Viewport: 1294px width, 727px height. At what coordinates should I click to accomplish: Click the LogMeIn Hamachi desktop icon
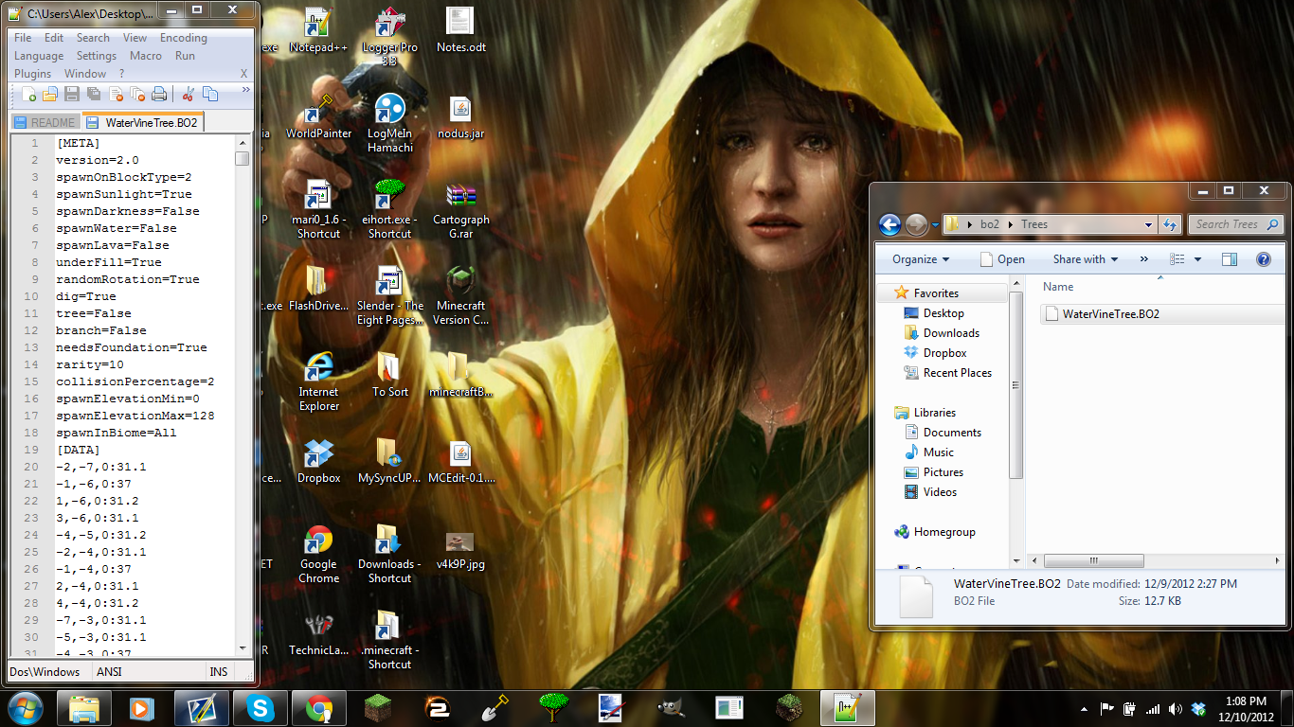390,122
